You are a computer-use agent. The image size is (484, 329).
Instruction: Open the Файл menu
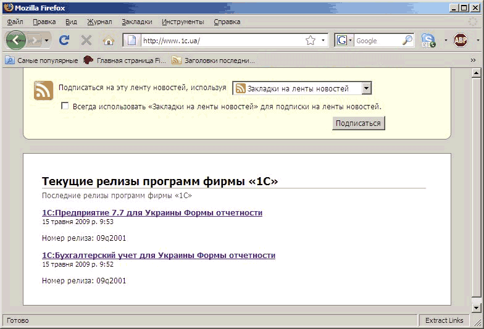[x=15, y=22]
